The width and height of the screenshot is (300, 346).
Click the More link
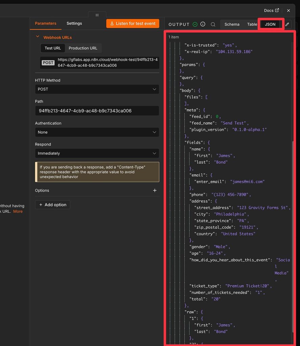[18, 212]
